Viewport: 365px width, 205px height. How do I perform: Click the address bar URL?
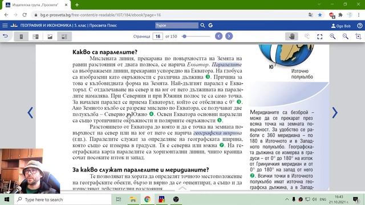100,15
